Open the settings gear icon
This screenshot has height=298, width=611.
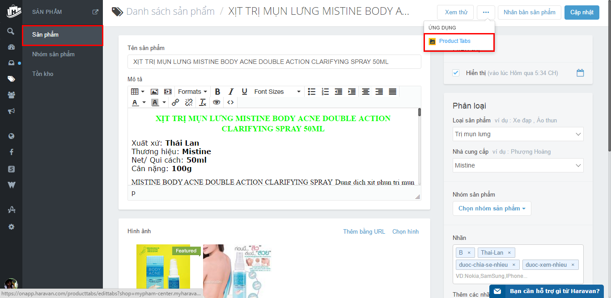(x=11, y=227)
